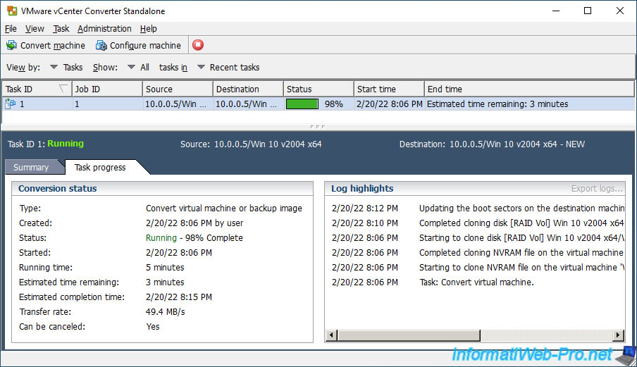Stop the task with the red cancel icon
Screen dimensions: 637x367
click(x=198, y=45)
